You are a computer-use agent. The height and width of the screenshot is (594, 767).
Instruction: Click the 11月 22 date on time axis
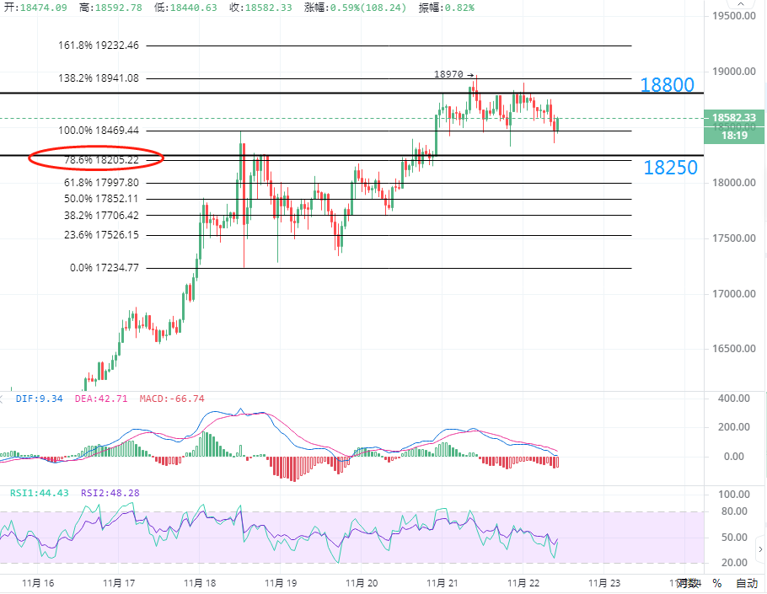coord(523,583)
